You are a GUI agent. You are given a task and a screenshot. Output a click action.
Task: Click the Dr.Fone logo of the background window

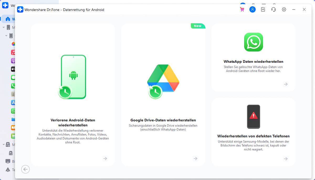click(5, 5)
